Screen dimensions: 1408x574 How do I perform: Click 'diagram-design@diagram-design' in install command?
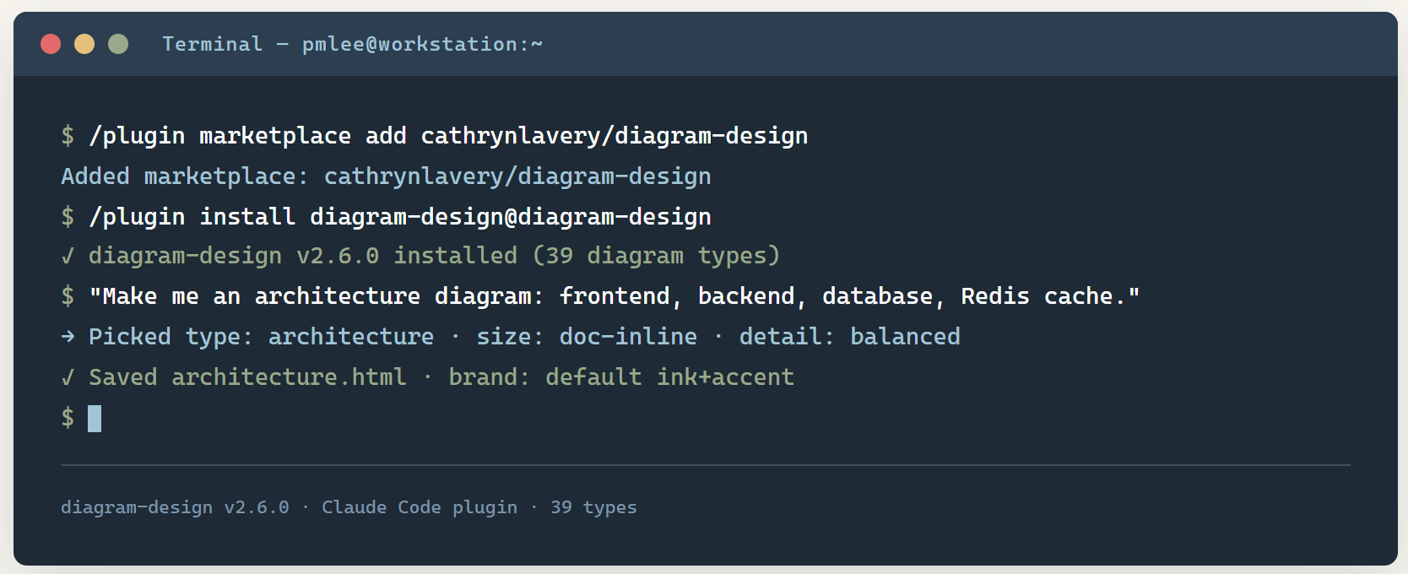(511, 217)
